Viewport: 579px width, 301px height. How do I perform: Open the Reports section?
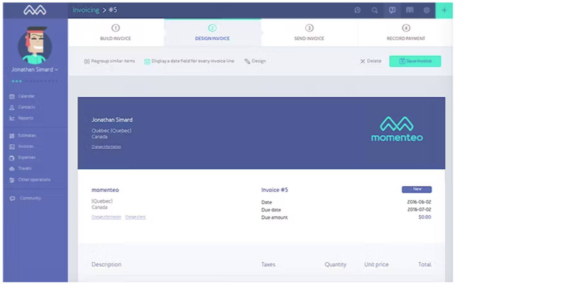25,118
